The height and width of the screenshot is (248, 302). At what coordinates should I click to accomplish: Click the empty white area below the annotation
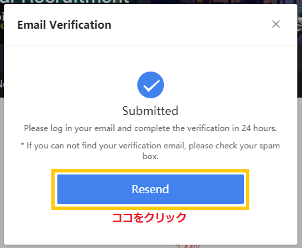(151, 234)
